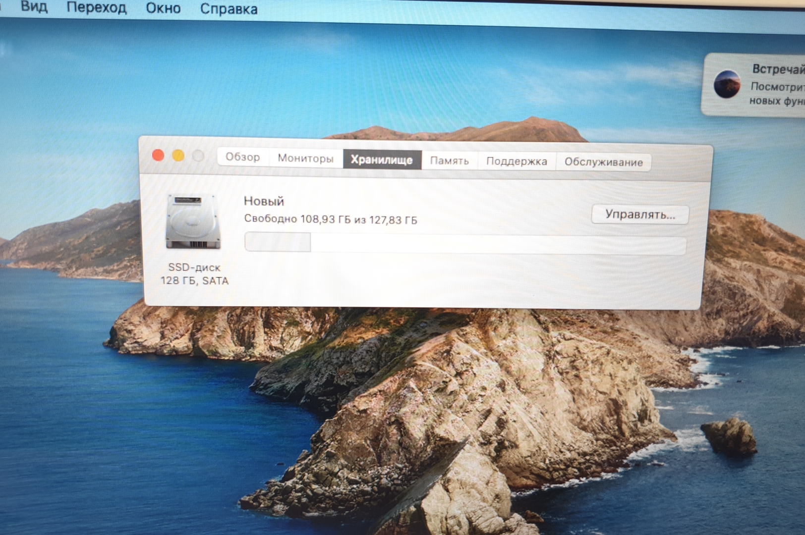Image resolution: width=805 pixels, height=535 pixels.
Task: Go to the Обслуживание tab
Action: [x=603, y=162]
